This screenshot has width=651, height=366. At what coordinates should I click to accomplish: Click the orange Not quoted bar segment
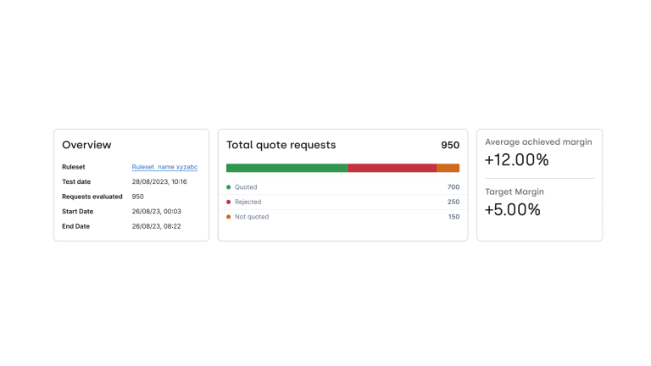click(x=448, y=168)
